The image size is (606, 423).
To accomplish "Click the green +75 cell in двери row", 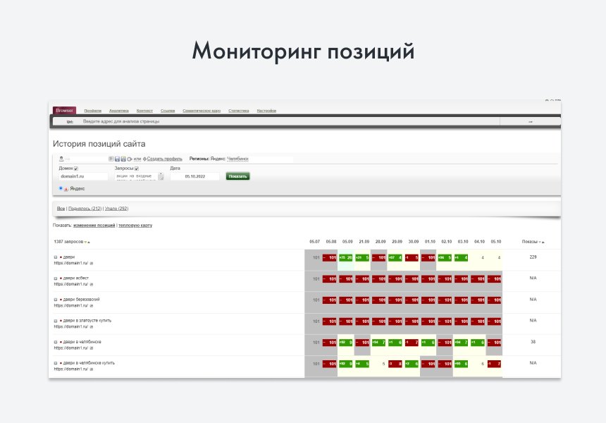I will click(x=345, y=257).
